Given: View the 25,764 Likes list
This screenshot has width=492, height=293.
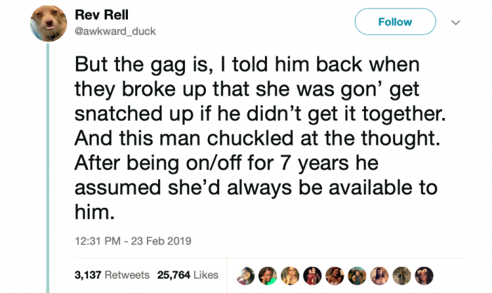Looking at the screenshot, I should tap(188, 275).
